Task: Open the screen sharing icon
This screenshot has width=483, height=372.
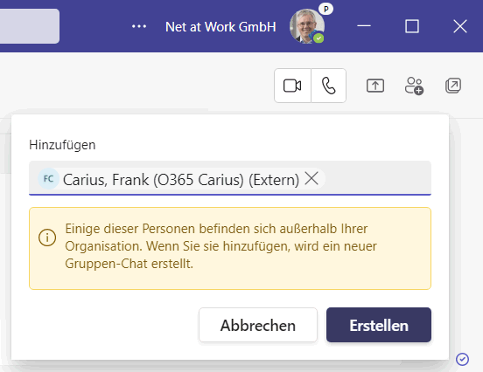Action: coord(375,86)
